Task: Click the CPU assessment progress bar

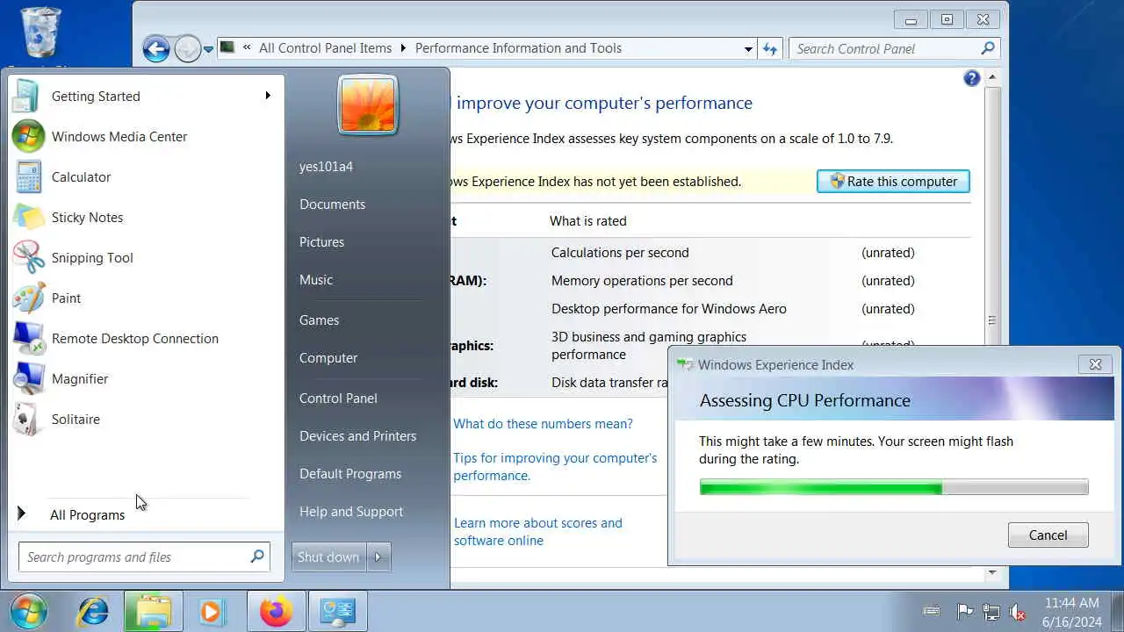Action: click(894, 487)
